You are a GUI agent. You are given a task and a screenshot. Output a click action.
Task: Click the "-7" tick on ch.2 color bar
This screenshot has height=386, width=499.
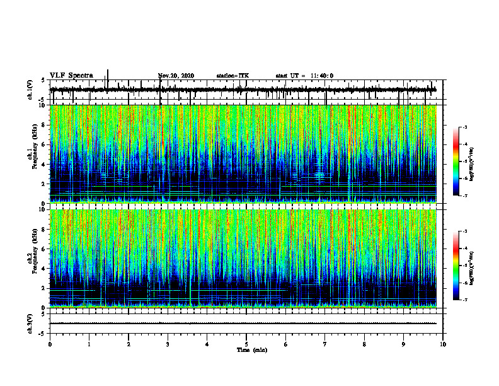click(x=465, y=300)
